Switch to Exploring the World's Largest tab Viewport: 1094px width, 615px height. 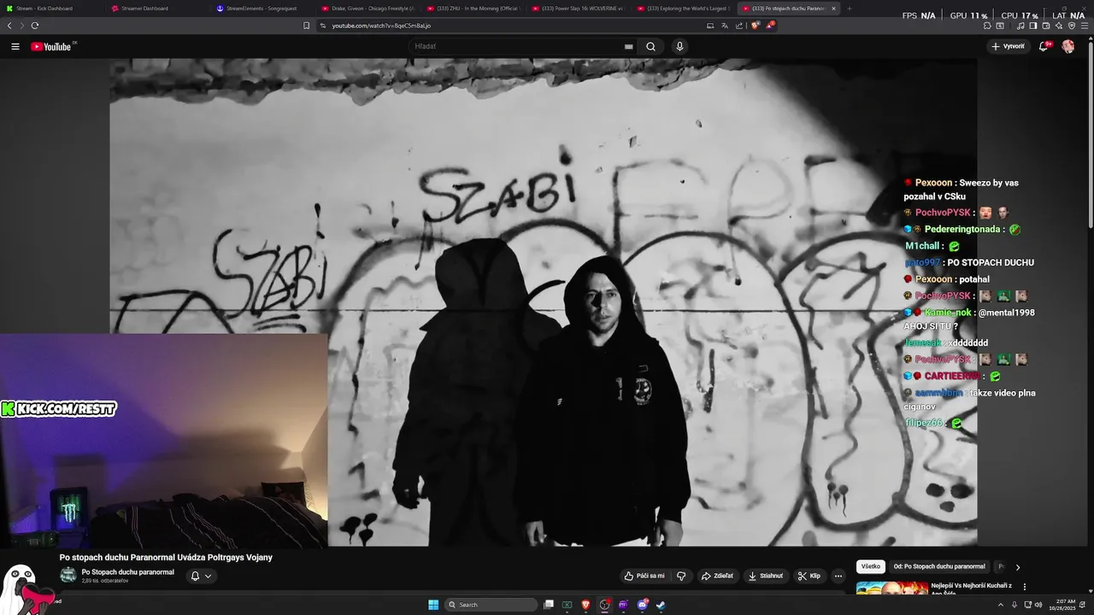tap(684, 9)
